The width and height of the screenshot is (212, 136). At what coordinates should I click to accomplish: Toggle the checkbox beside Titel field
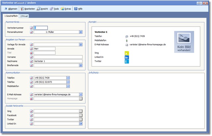[31, 53]
